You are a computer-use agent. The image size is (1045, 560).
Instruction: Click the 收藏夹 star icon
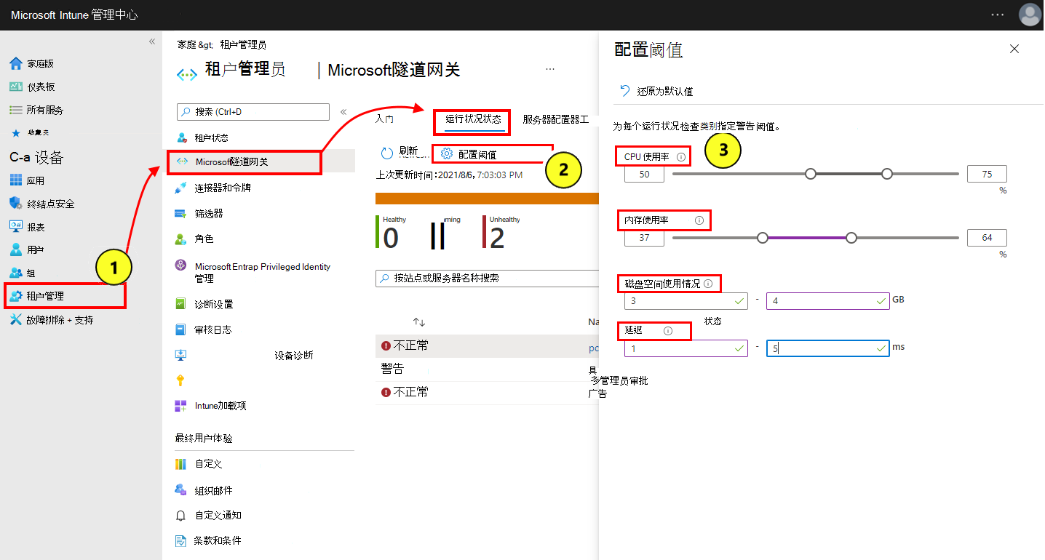point(16,133)
